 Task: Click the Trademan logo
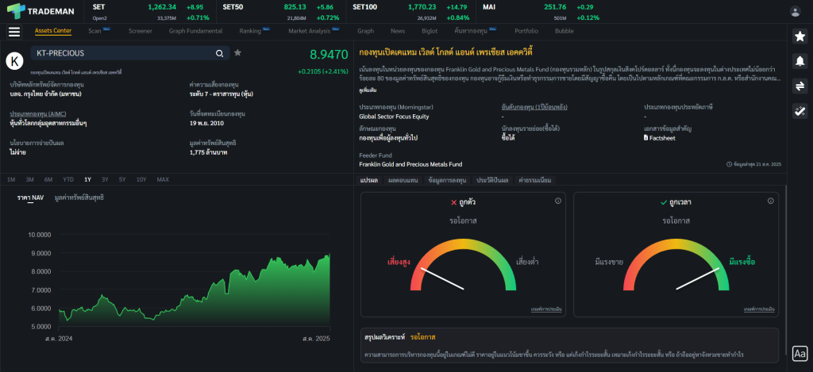tap(41, 11)
